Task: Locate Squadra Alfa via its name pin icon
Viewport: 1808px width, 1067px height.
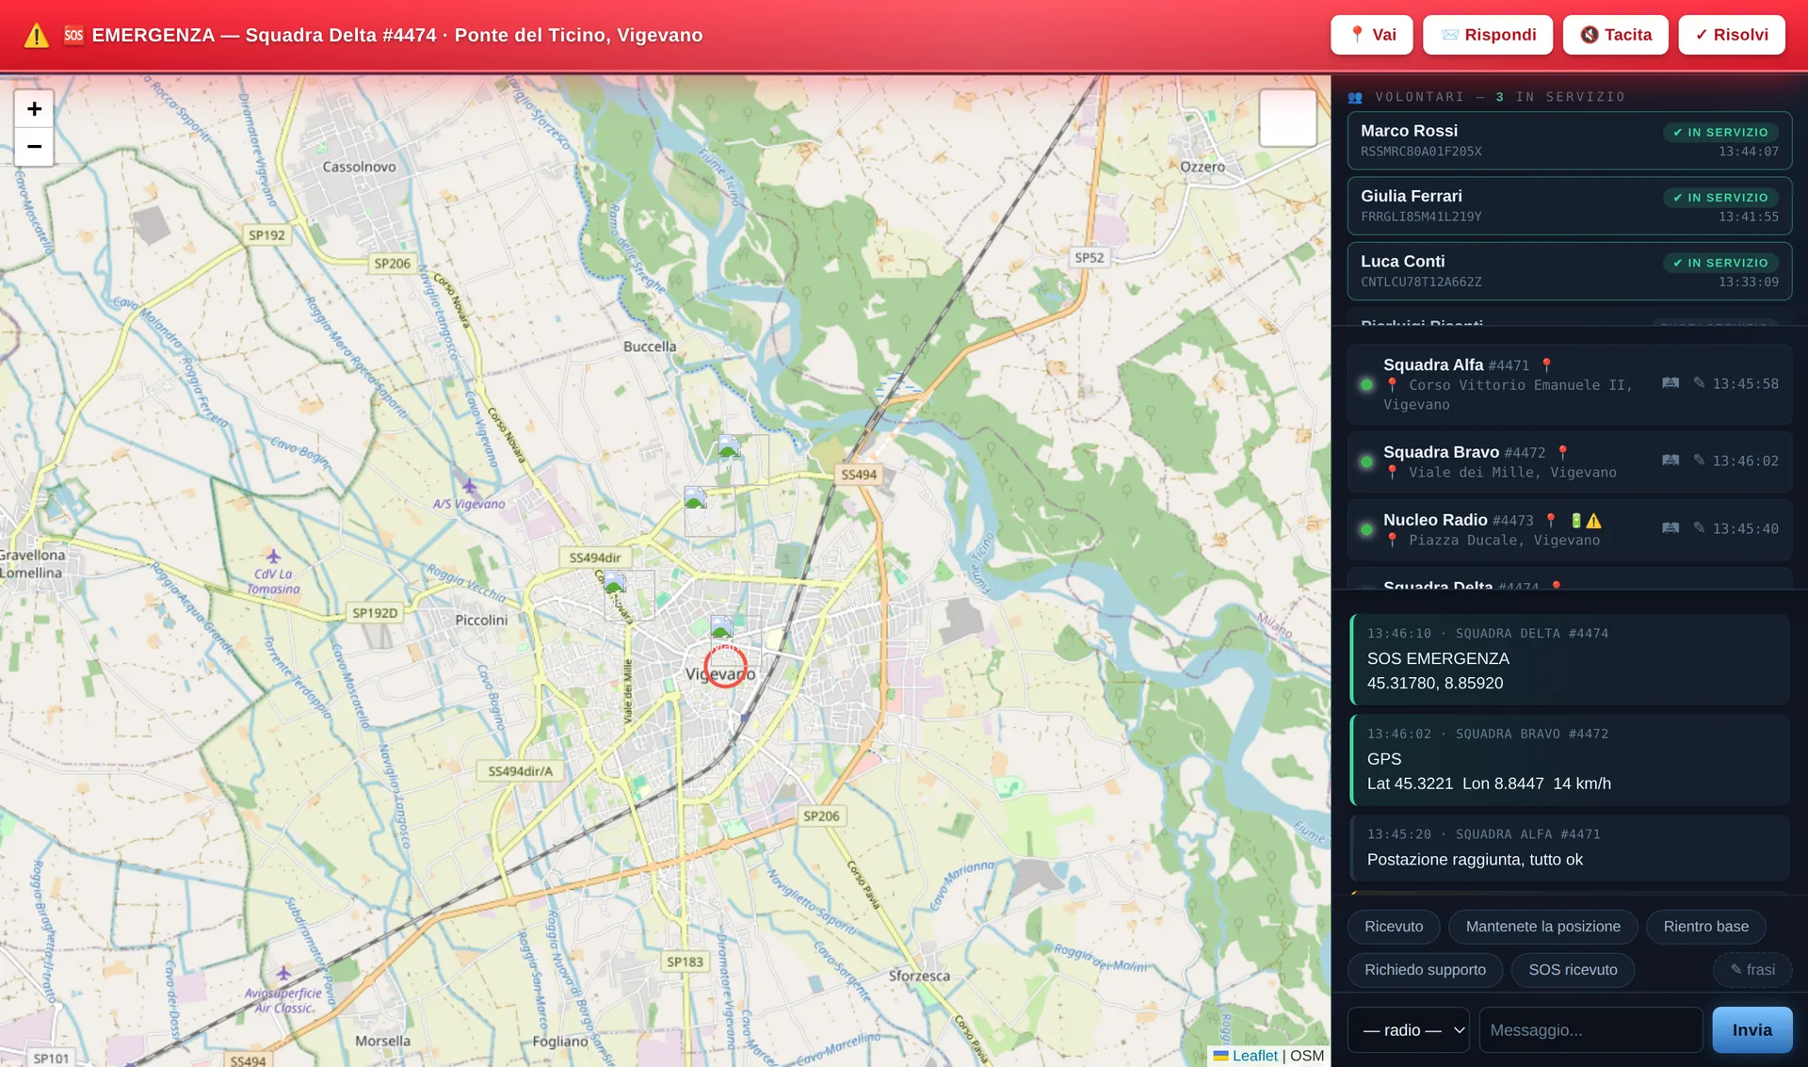Action: click(x=1546, y=365)
